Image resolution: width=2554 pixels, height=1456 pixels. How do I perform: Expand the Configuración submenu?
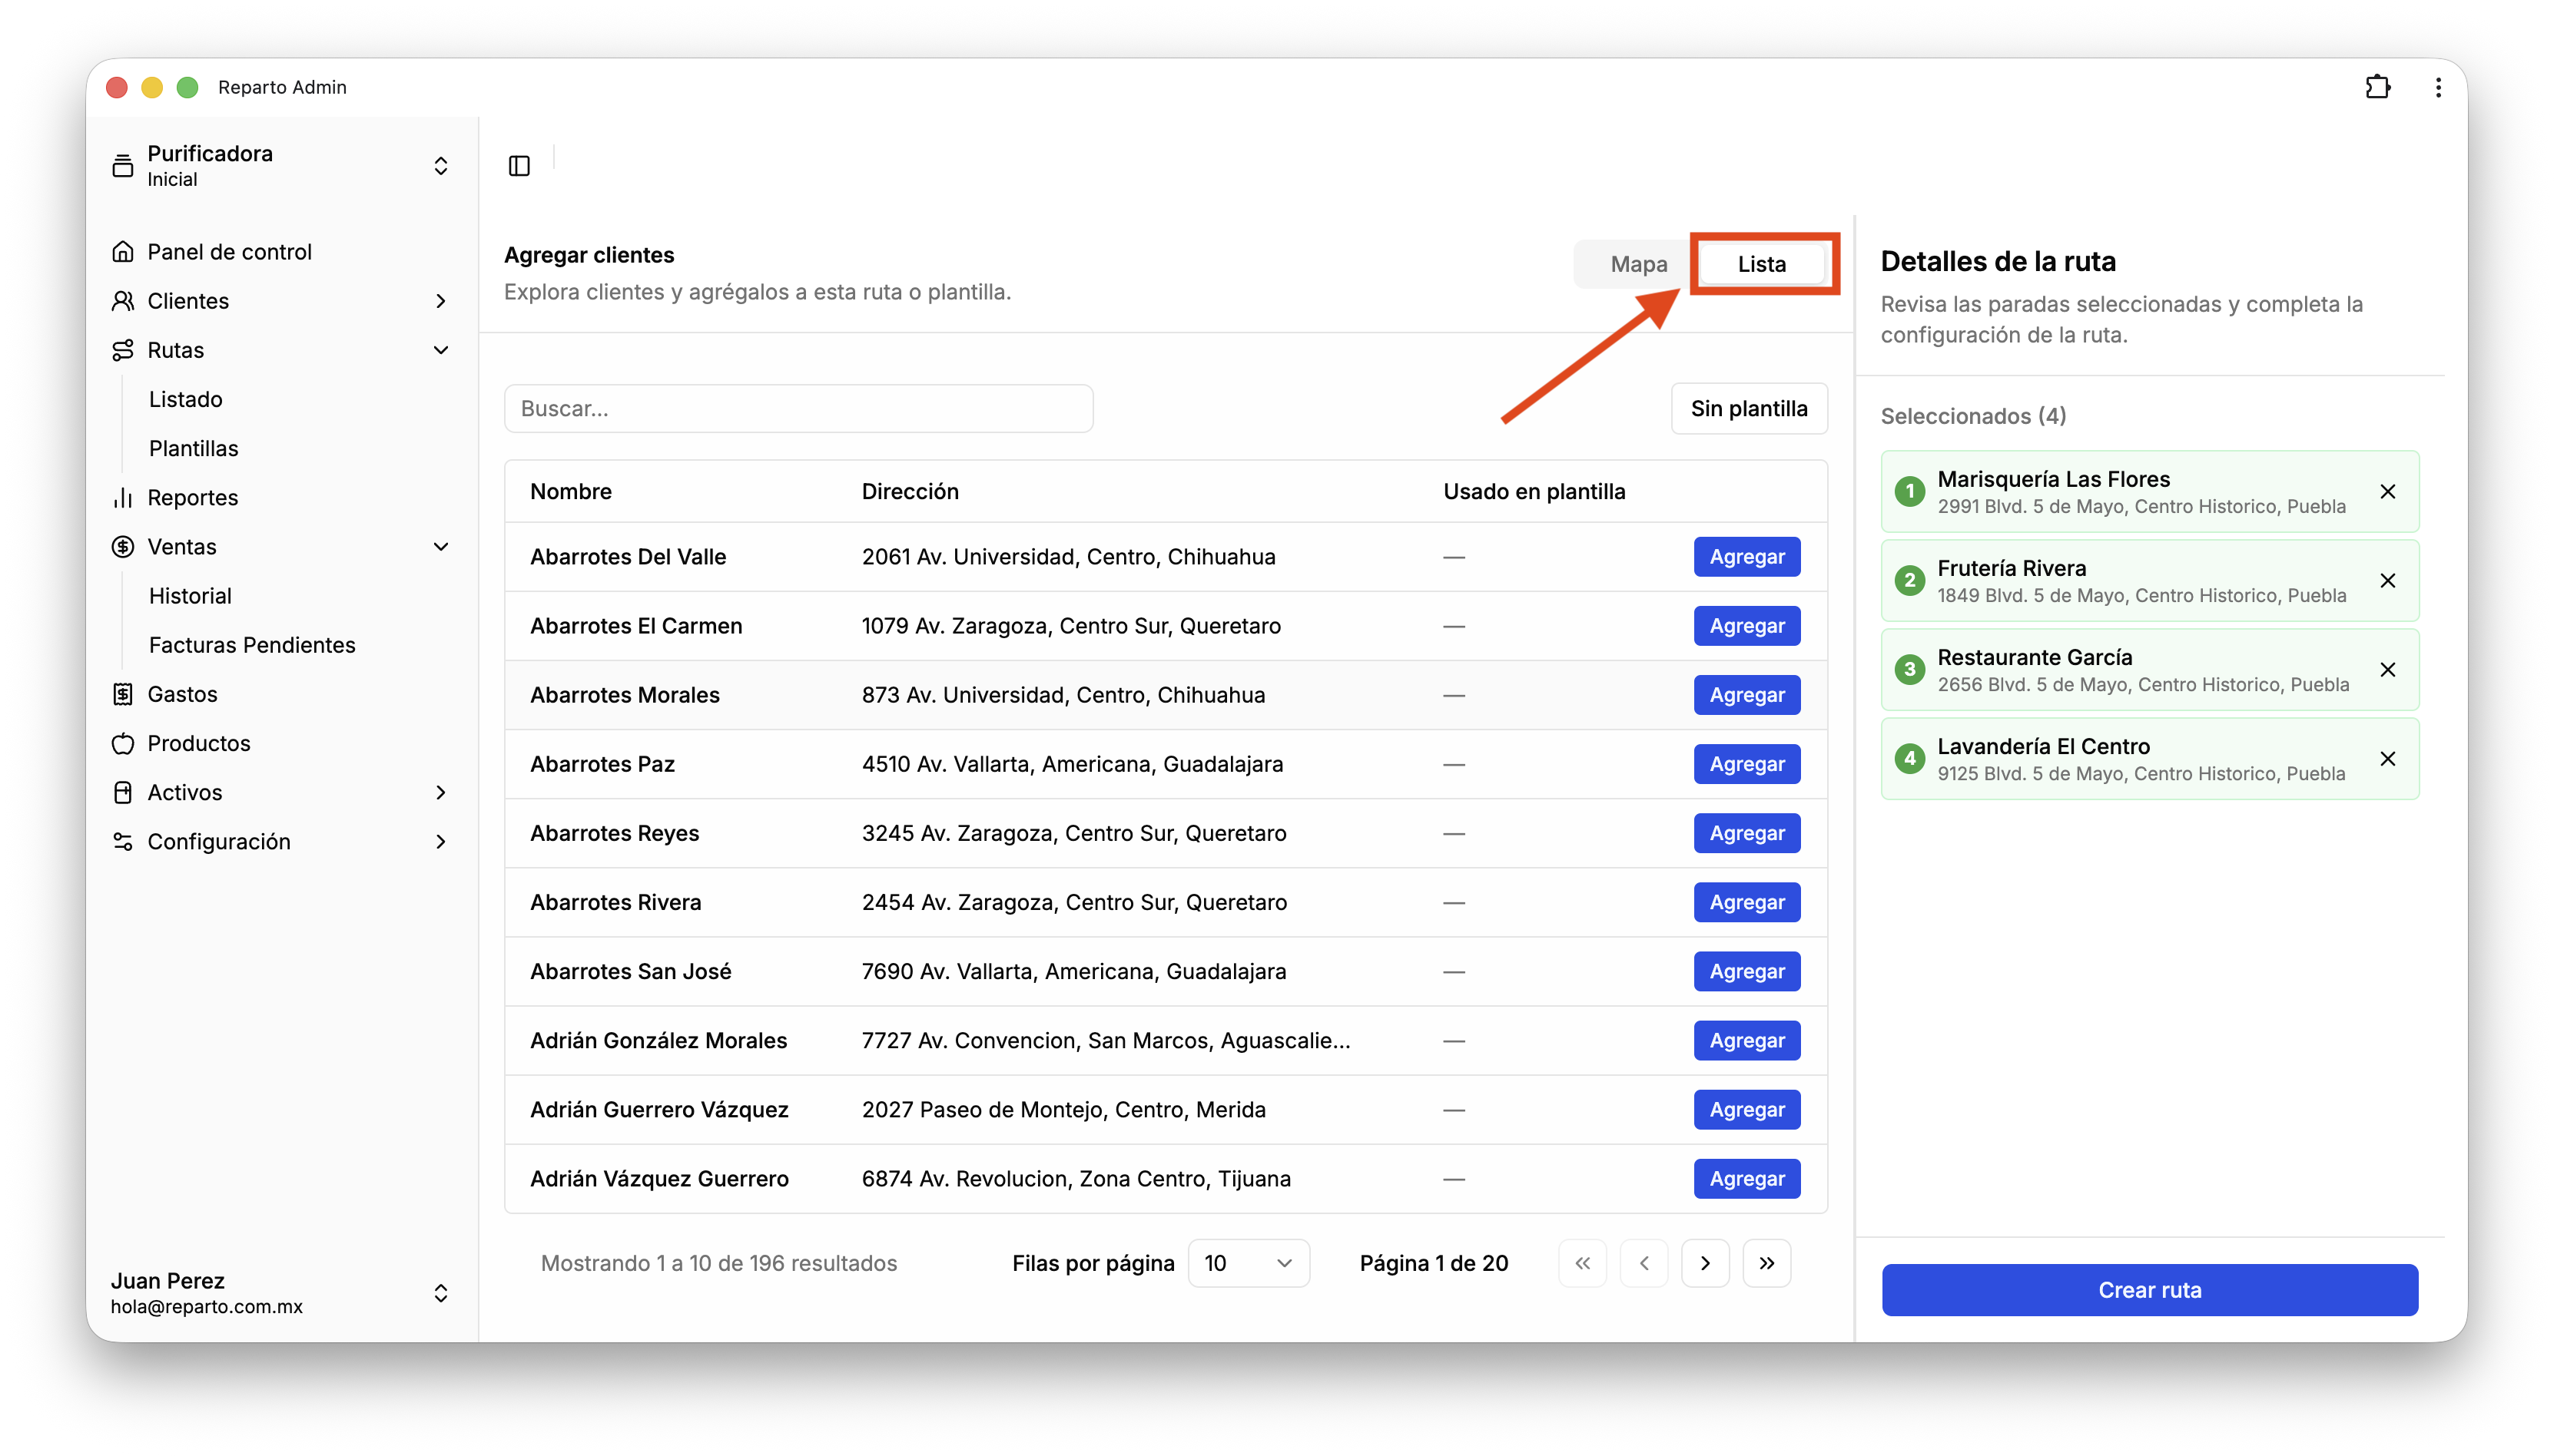[440, 842]
